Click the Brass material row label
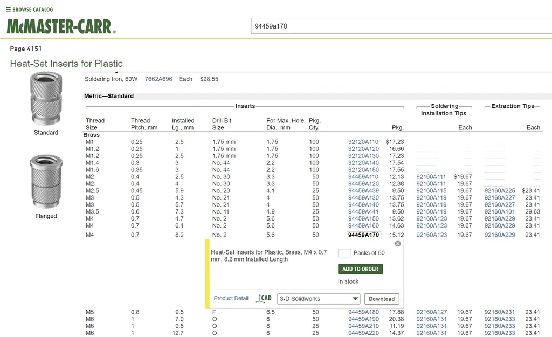 coord(92,135)
